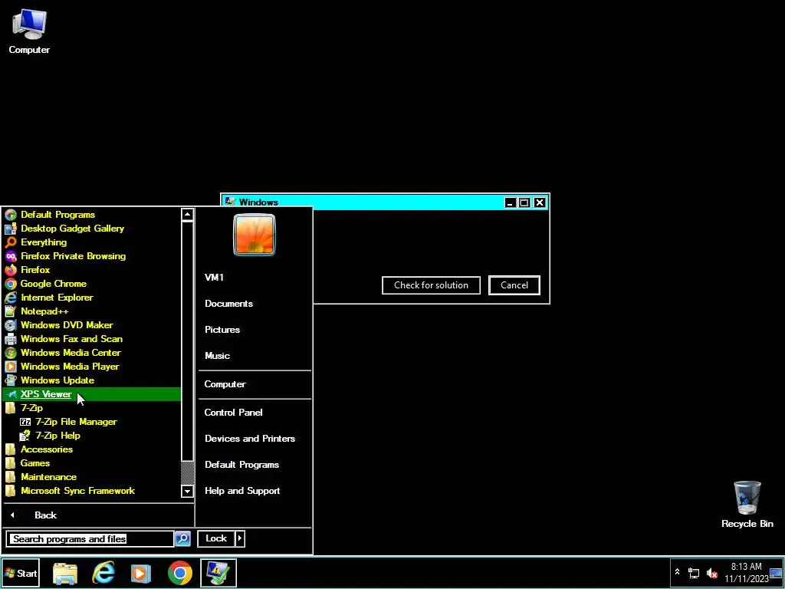Viewport: 785px width, 589px height.
Task: Click the Chrome taskbar icon
Action: [179, 573]
